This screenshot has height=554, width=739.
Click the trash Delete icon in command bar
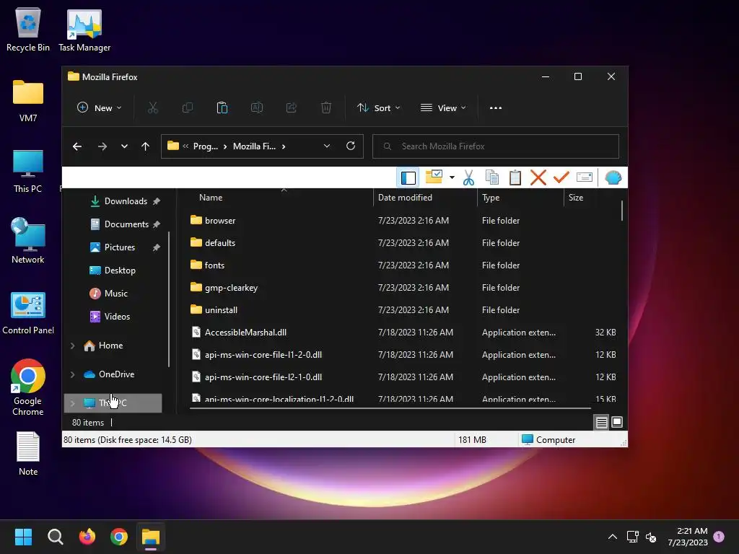(325, 108)
